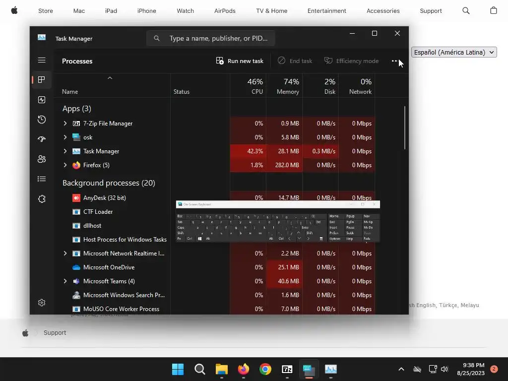Select the Processes sidebar icon
The height and width of the screenshot is (381, 508).
pos(42,80)
